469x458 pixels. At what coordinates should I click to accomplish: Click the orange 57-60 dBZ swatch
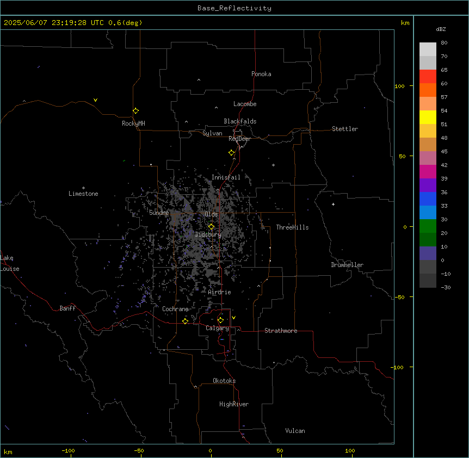(x=428, y=90)
